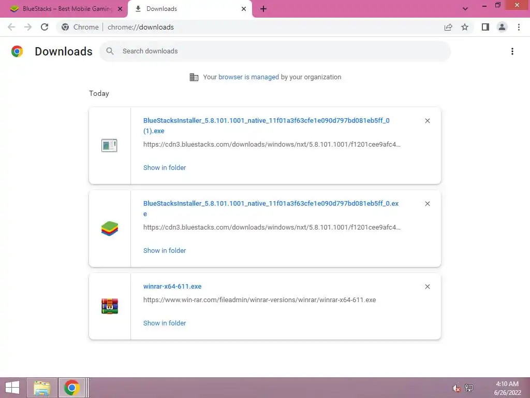Screen dimensions: 530x398
Task: Click the organization building icon
Action: 194,77
